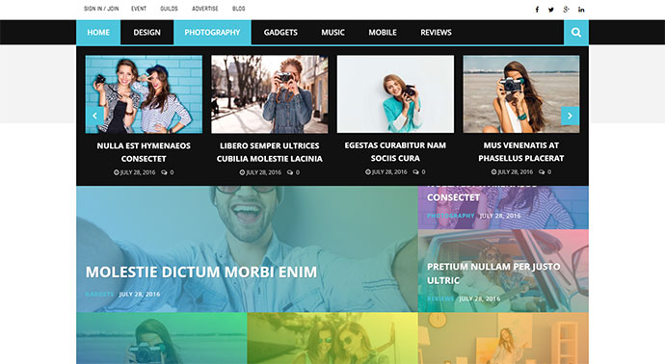The width and height of the screenshot is (665, 364).
Task: Click thumbnail of woman photographing on street
Action: click(x=269, y=94)
